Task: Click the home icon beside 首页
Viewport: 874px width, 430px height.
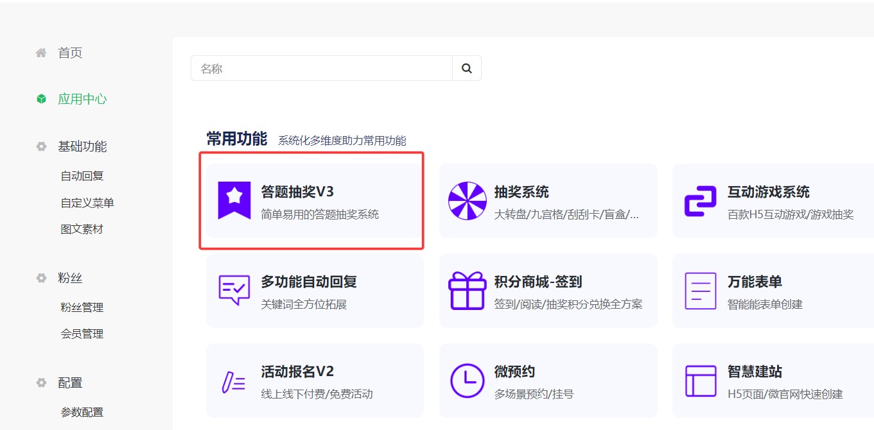Action: pos(40,53)
